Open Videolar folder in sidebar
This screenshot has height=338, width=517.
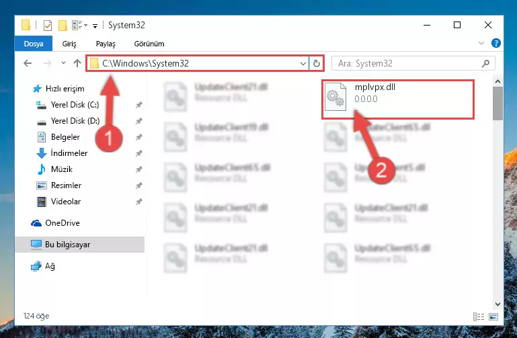(x=66, y=202)
